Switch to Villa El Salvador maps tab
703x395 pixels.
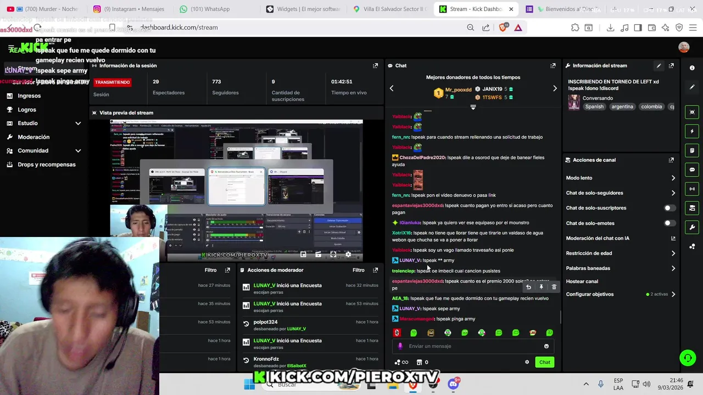pos(390,9)
